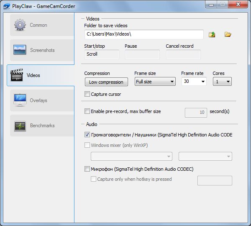Open the Cores dropdown

[222, 82]
